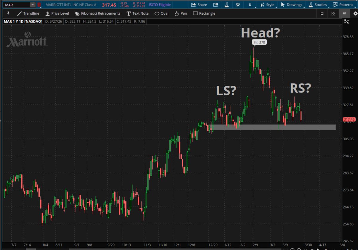
Task: Click the MAR symbol input field
Action: [17, 5]
